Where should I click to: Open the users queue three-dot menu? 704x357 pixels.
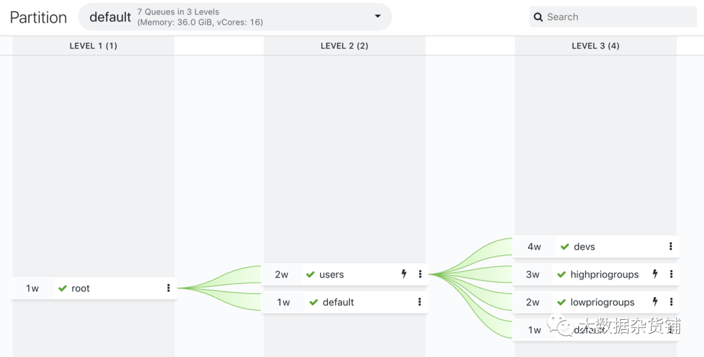click(420, 274)
